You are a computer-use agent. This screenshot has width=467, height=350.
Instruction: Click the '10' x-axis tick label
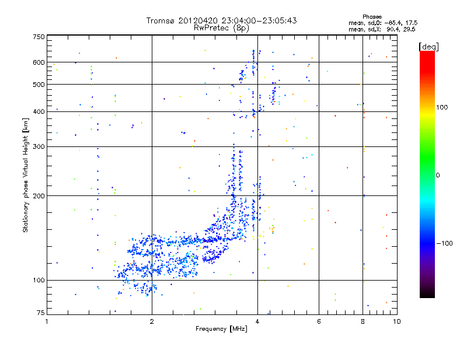click(x=397, y=321)
